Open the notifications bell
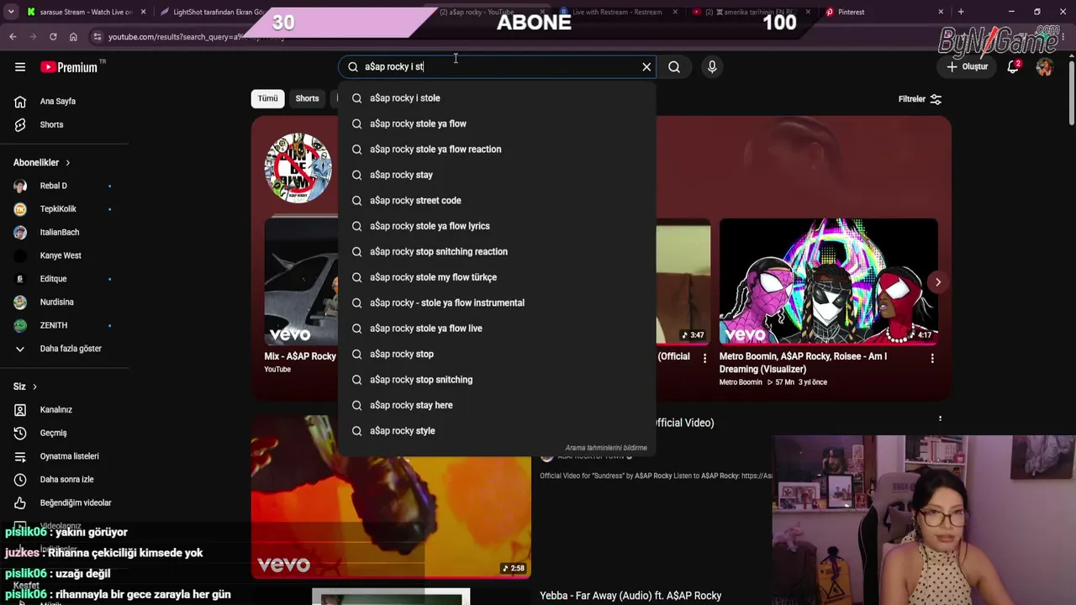The image size is (1076, 605). 1013,66
